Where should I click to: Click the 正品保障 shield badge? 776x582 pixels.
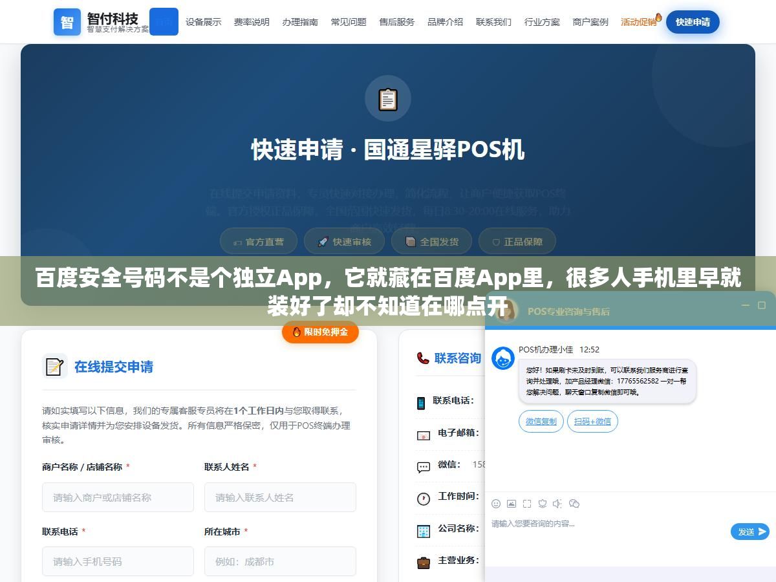(x=517, y=241)
